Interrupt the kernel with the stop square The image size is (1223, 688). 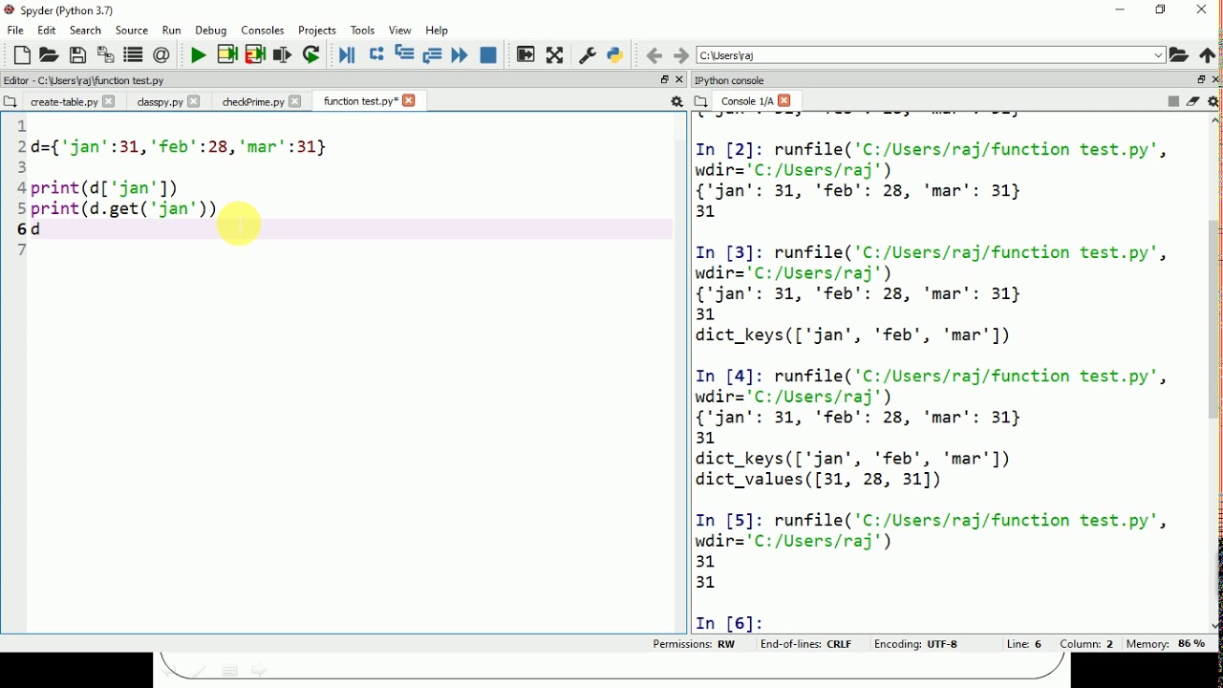coord(1174,101)
